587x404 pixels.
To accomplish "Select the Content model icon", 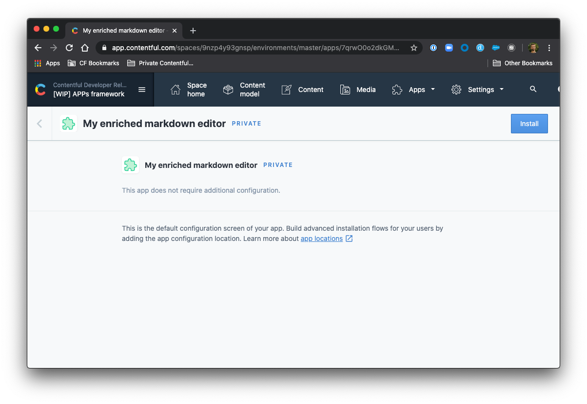I will tap(227, 90).
